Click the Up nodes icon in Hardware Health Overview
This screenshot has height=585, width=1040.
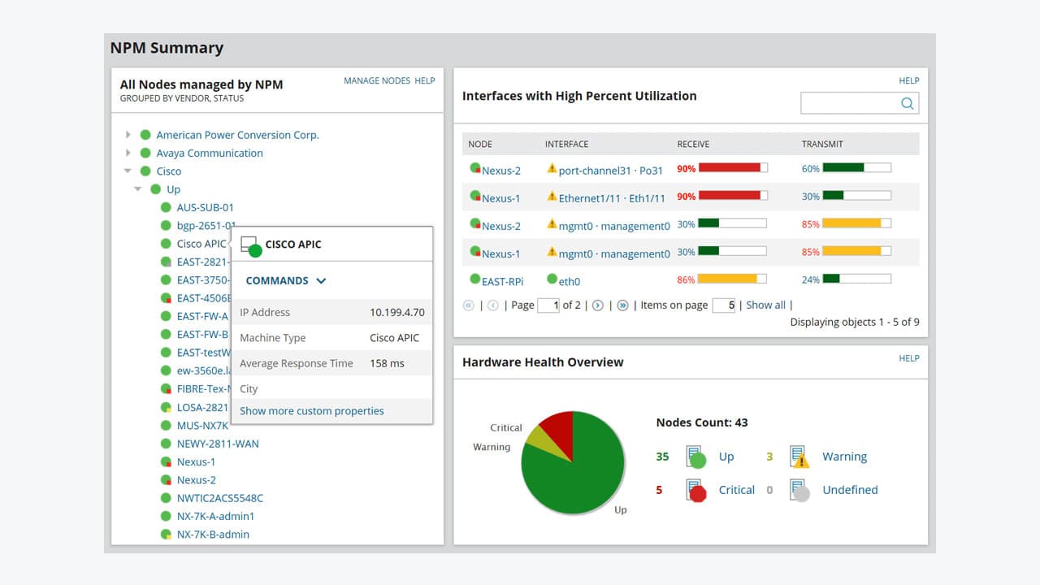coord(695,457)
